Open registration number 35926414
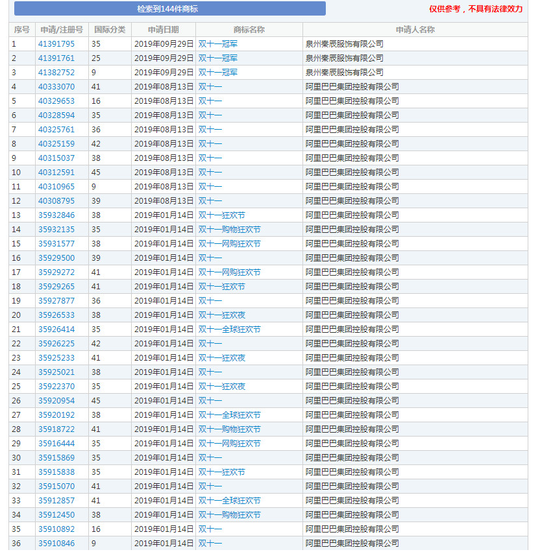 (x=56, y=330)
